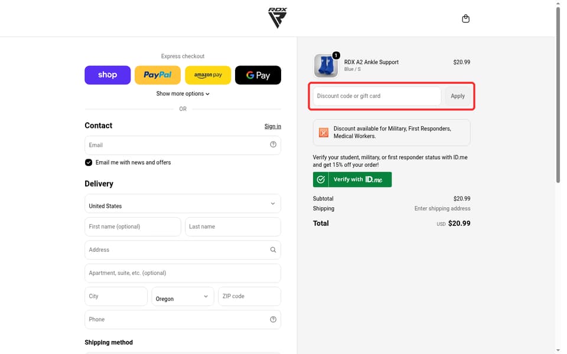Viewport: 567px width, 354px height.
Task: Expand Show more options
Action: point(183,94)
